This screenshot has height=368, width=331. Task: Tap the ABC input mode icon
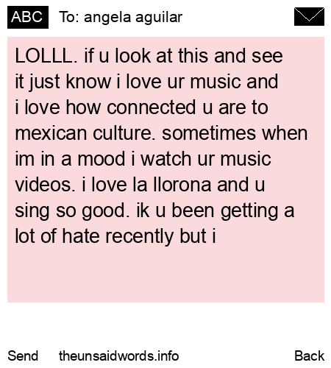pyautogui.click(x=28, y=17)
